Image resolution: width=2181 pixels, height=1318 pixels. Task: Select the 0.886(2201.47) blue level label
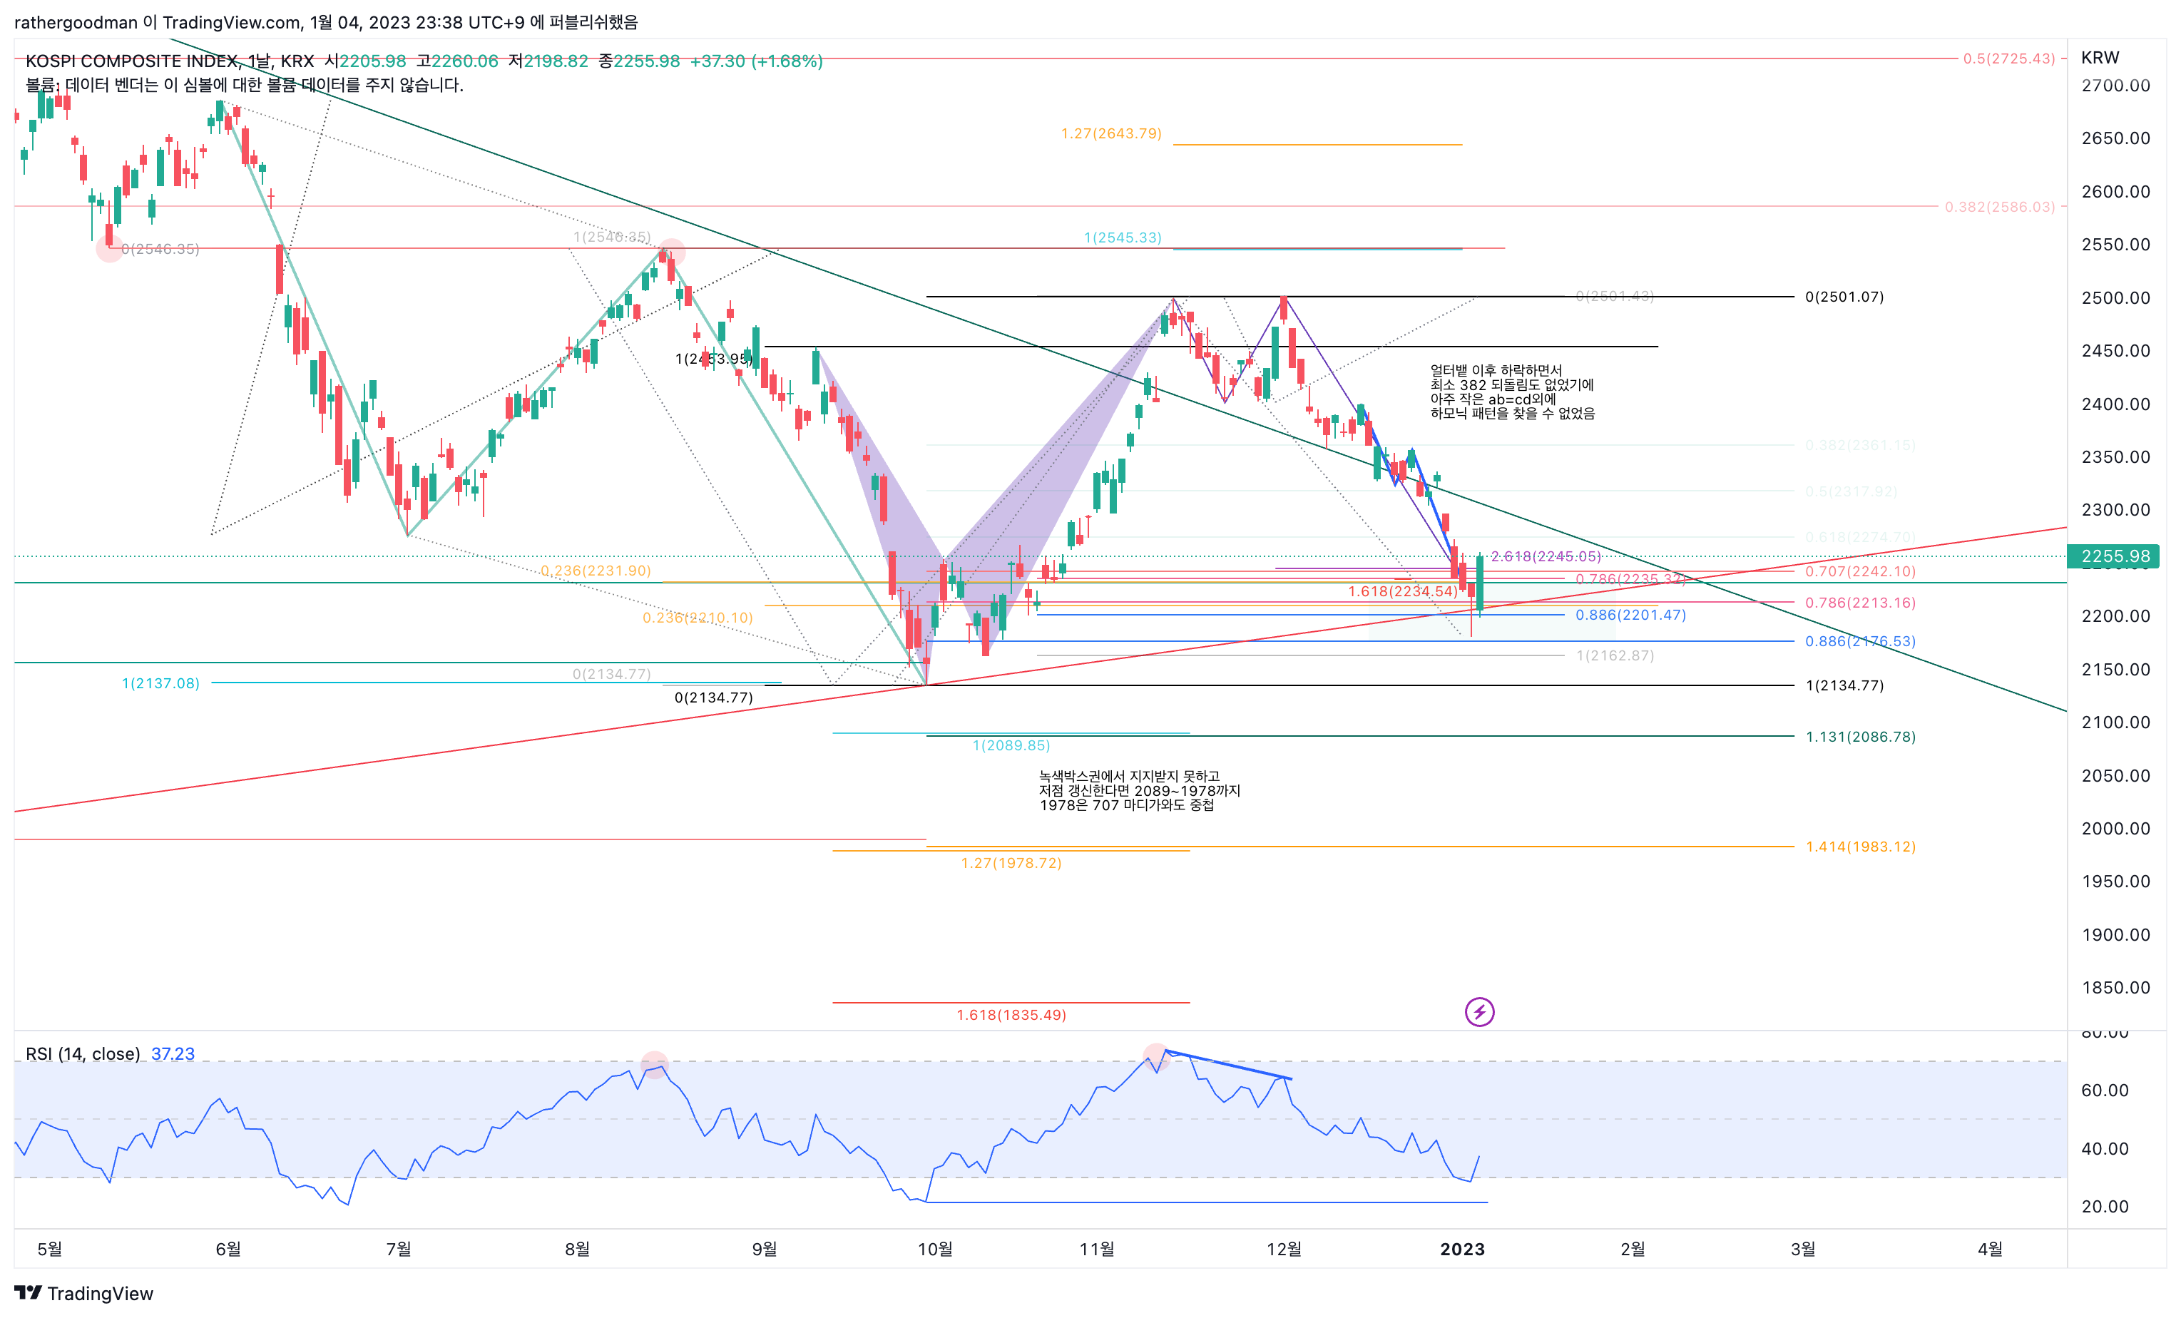1630,614
